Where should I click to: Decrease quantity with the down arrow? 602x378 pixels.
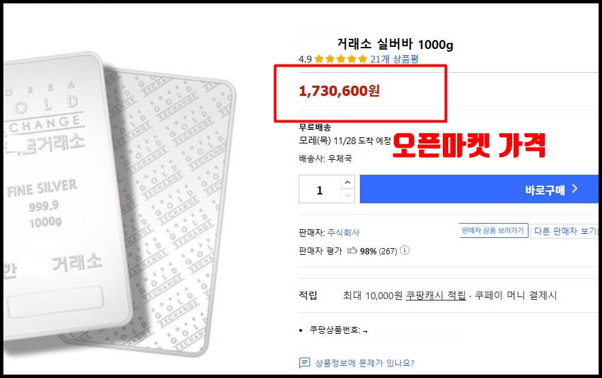(348, 195)
